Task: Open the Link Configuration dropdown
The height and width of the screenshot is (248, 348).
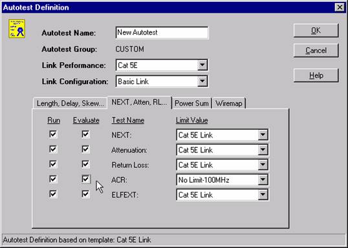Action: pyautogui.click(x=202, y=81)
